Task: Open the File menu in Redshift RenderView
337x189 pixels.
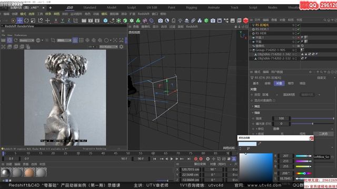Action: pos(4,35)
